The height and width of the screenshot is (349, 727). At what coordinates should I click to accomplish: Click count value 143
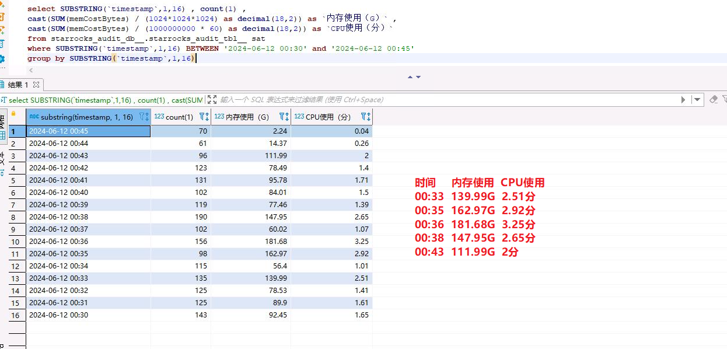[x=181, y=315]
